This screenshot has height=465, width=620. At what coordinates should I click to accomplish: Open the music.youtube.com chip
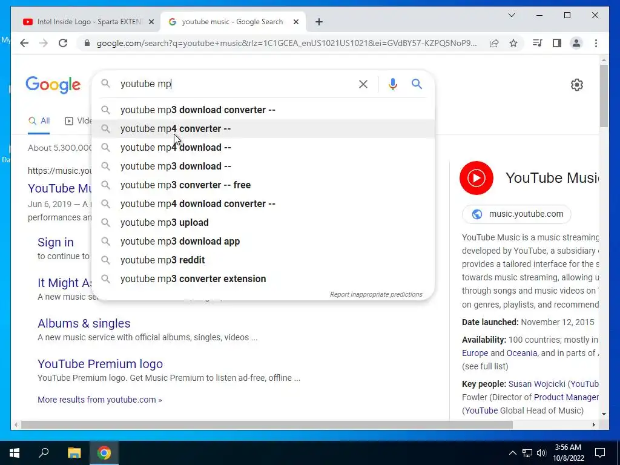coord(516,214)
